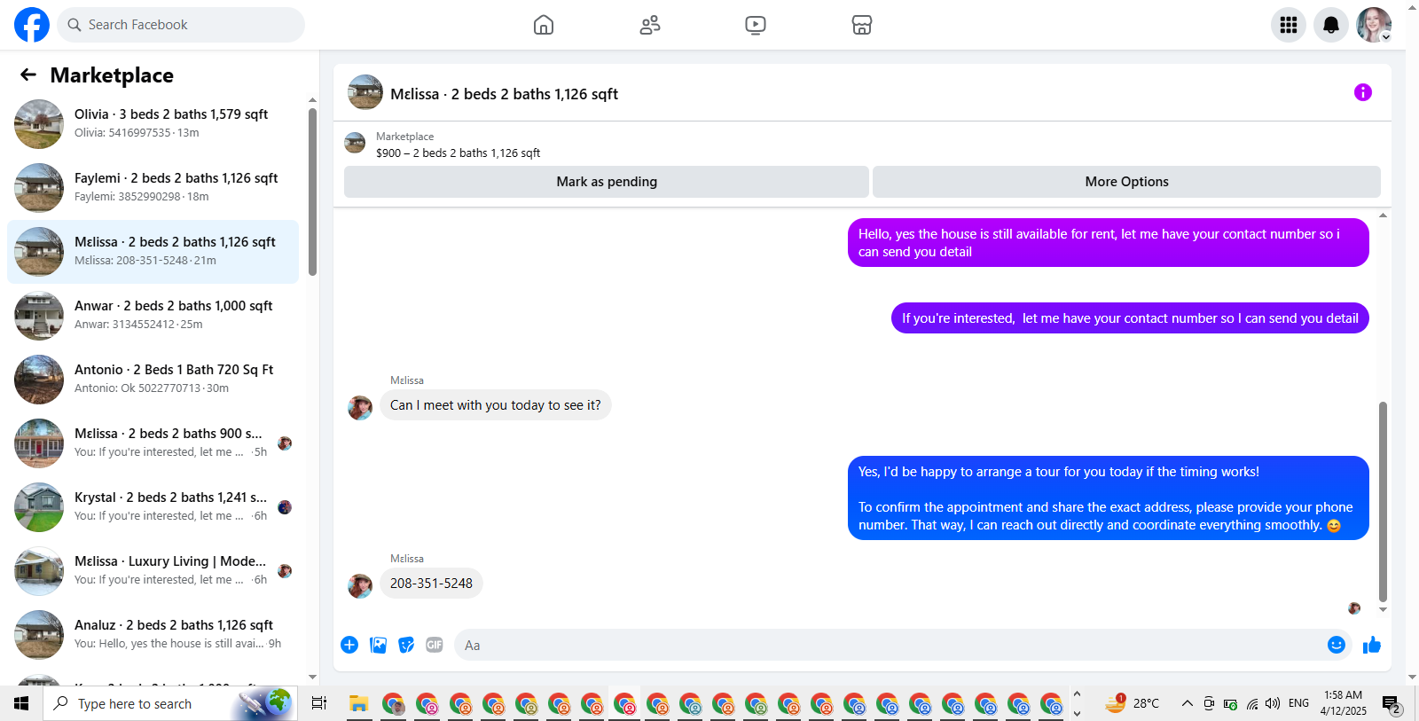Screen dimensions: 1419x721
Task: Click the back arrow beside Marketplace
Action: tap(28, 75)
